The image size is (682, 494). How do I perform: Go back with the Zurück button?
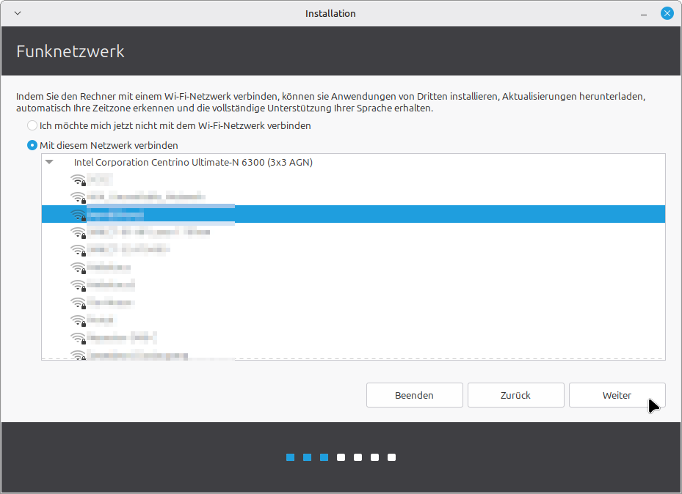click(x=515, y=395)
